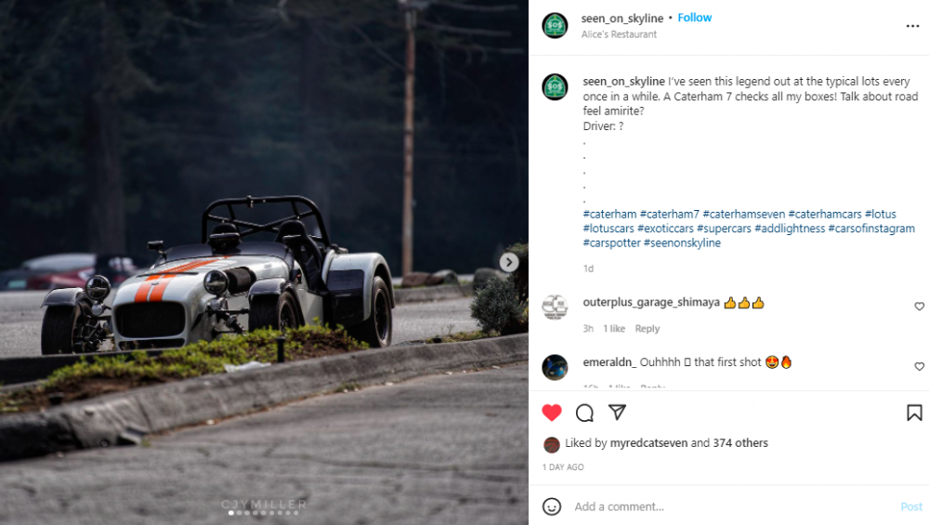Open seen_on_skyline header profile avatar
Screen dimensions: 929x525
pyautogui.click(x=555, y=25)
